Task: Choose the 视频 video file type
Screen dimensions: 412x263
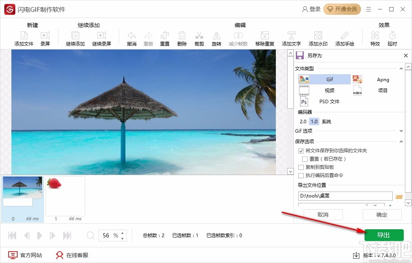Action: pyautogui.click(x=324, y=90)
